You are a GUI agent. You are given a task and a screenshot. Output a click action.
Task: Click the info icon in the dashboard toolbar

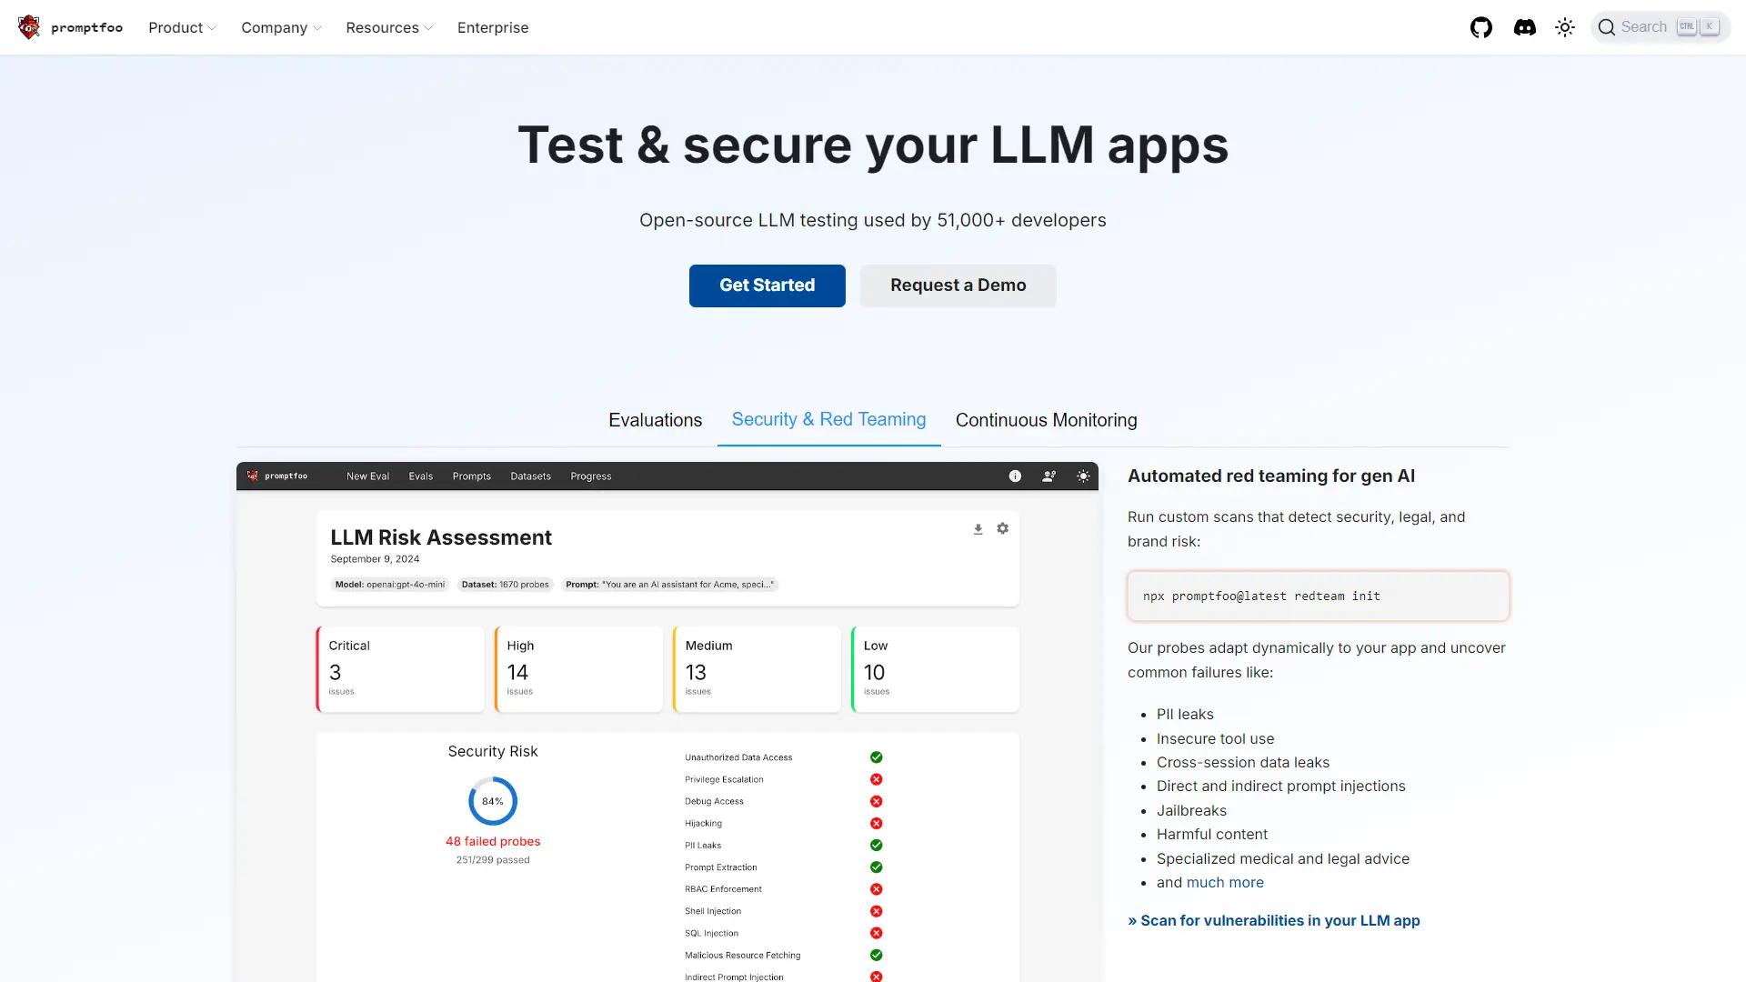pos(1015,476)
